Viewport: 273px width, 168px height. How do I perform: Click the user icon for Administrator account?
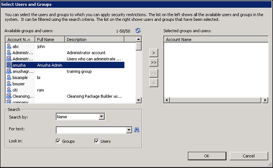pos(9,53)
